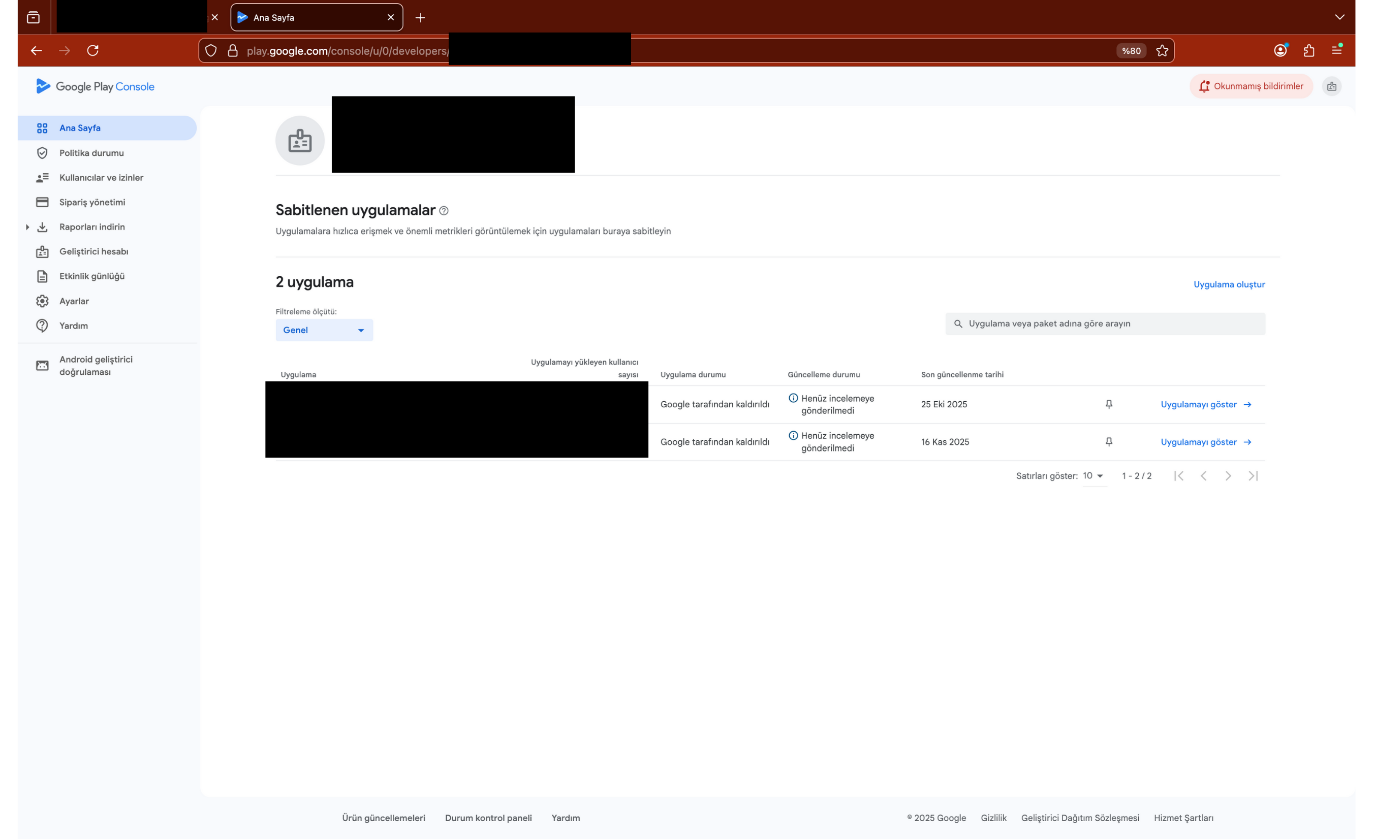The width and height of the screenshot is (1373, 839).
Task: Go back with the browser back arrow
Action: click(x=36, y=51)
